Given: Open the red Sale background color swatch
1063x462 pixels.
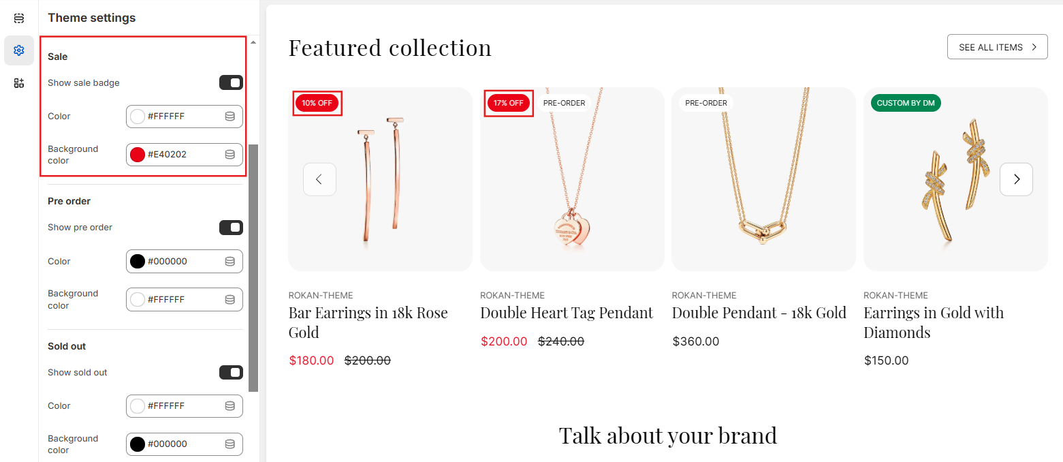Looking at the screenshot, I should pos(138,155).
